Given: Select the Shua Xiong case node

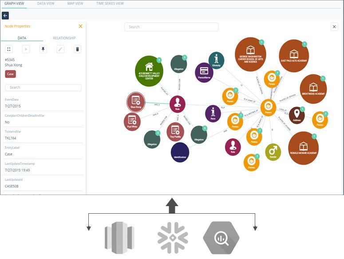Looking at the screenshot, I should tap(136, 102).
